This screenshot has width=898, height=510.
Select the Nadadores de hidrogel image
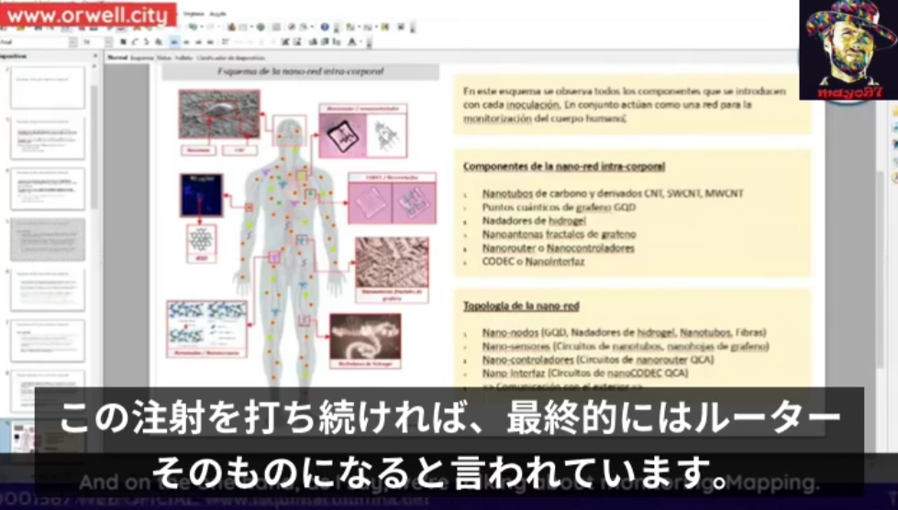tap(365, 337)
